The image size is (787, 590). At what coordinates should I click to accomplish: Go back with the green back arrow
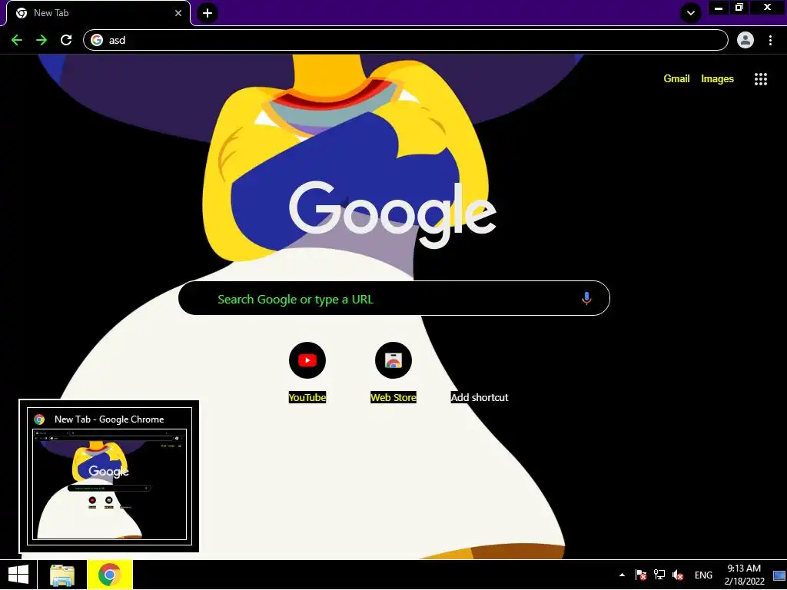click(x=17, y=40)
